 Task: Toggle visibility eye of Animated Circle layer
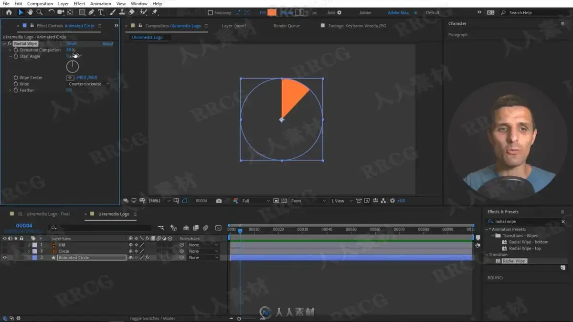point(5,258)
